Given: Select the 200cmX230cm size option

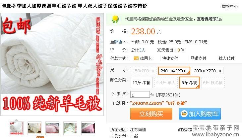Looking at the screenshot, I should click(x=208, y=71).
